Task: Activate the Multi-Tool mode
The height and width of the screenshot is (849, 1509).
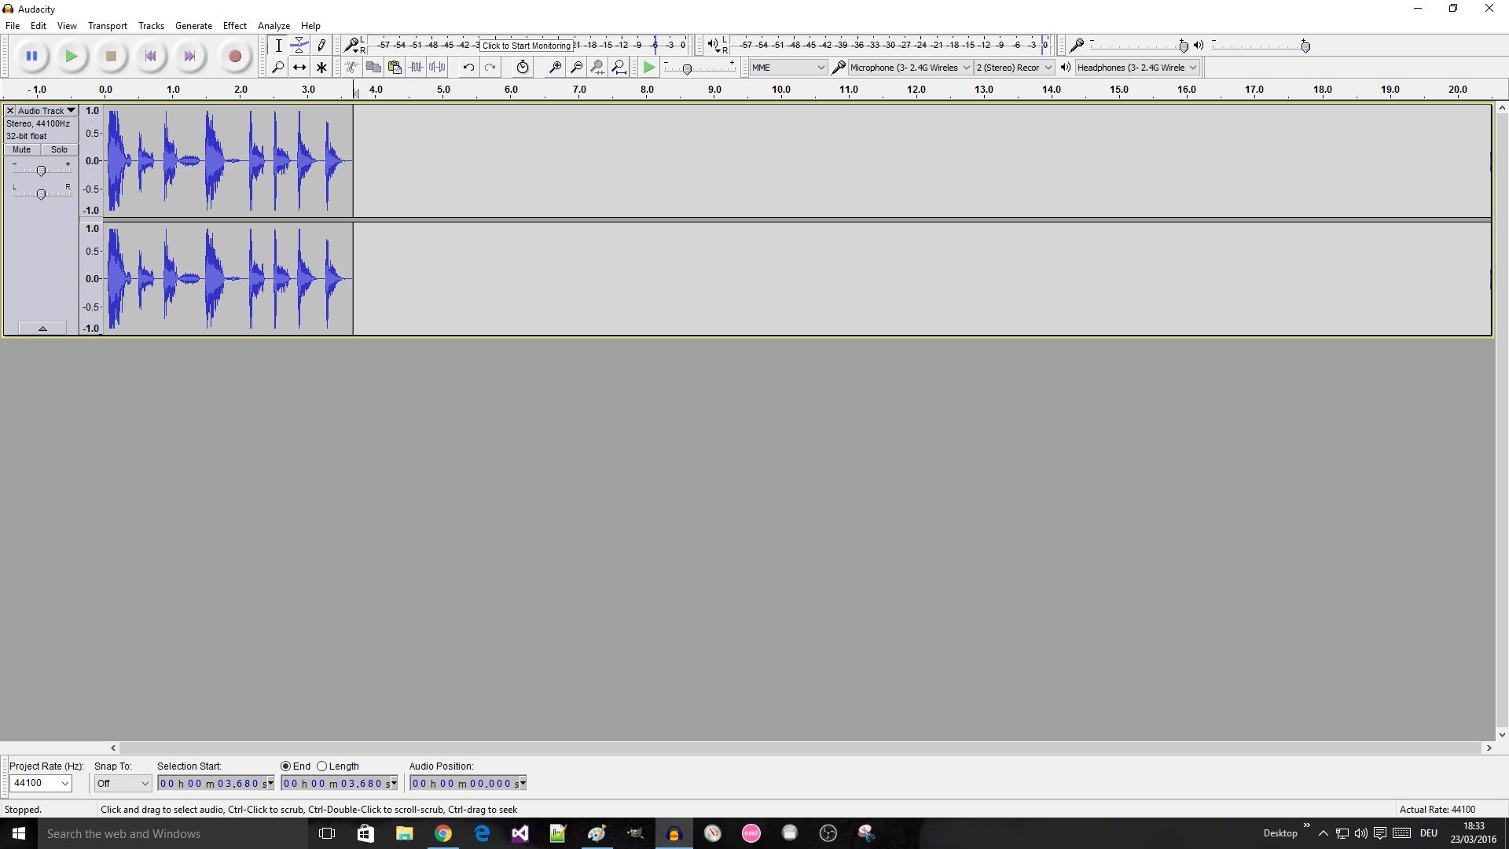Action: coord(321,67)
